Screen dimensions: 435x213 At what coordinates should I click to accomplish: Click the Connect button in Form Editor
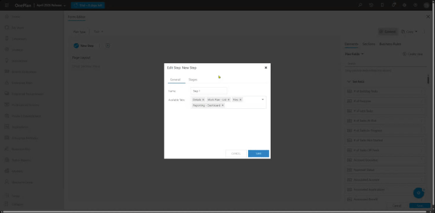[388, 31]
